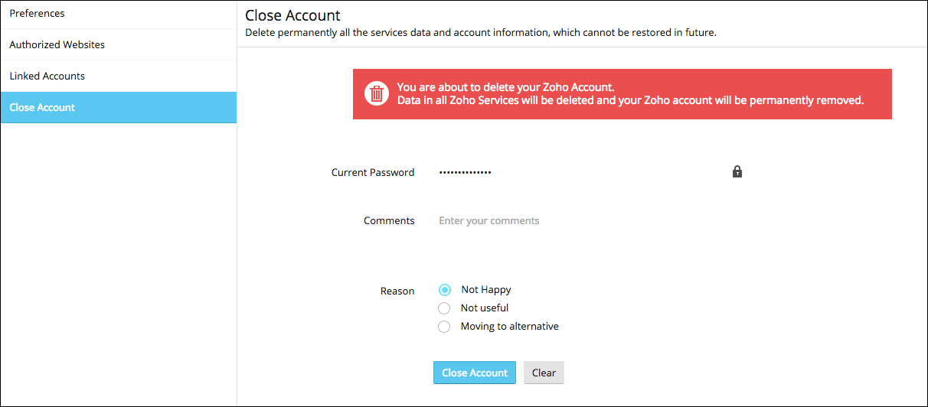Click the Current Password field label
The image size is (928, 407).
(x=372, y=173)
